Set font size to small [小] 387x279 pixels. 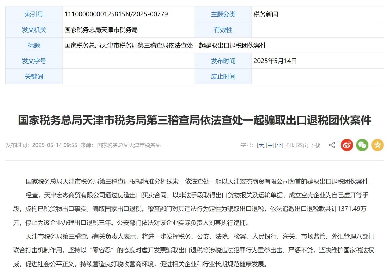pyautogui.click(x=279, y=145)
